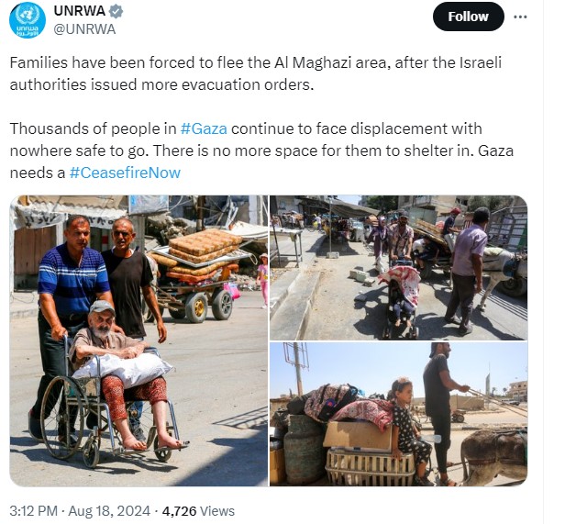The width and height of the screenshot is (576, 524).
Task: Open the 3:12 PM timestamp link
Action: [33, 511]
